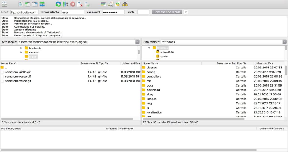Click the remote file list horizontal scrollbar
The width and height of the screenshot is (288, 152).
193,119
